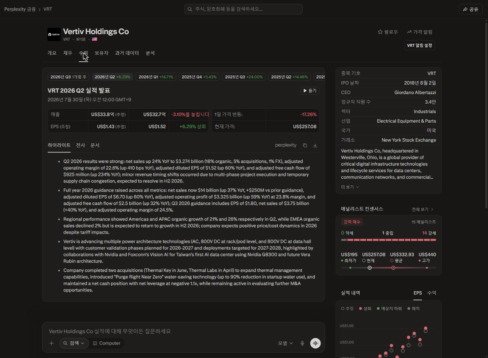Click the current price marker on the target range
The height and width of the screenshot is (358, 488).
[x=369, y=268]
